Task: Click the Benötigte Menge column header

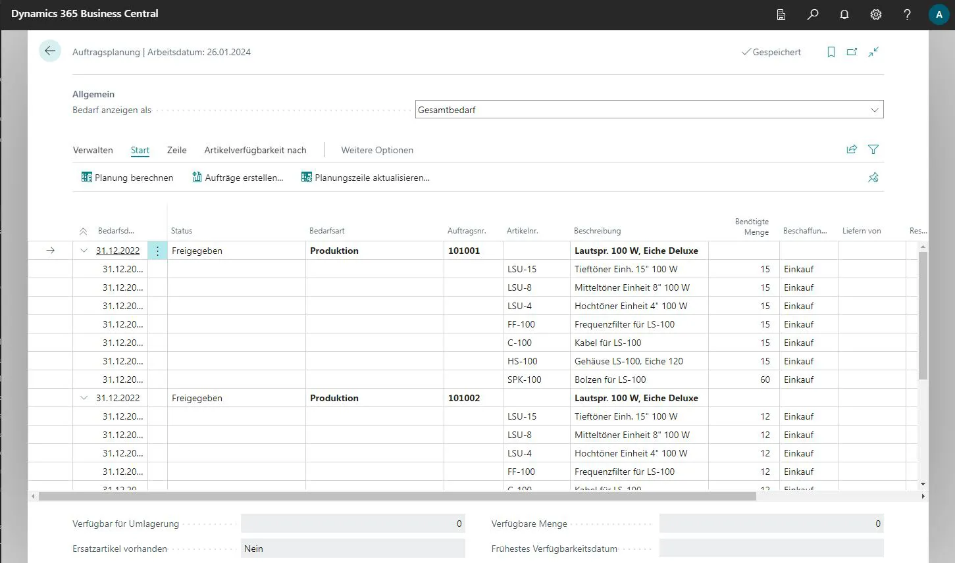Action: pyautogui.click(x=752, y=227)
